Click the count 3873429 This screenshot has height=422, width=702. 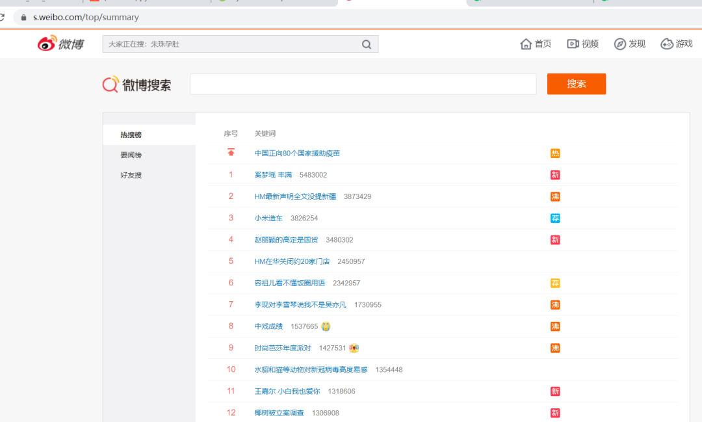pos(357,196)
